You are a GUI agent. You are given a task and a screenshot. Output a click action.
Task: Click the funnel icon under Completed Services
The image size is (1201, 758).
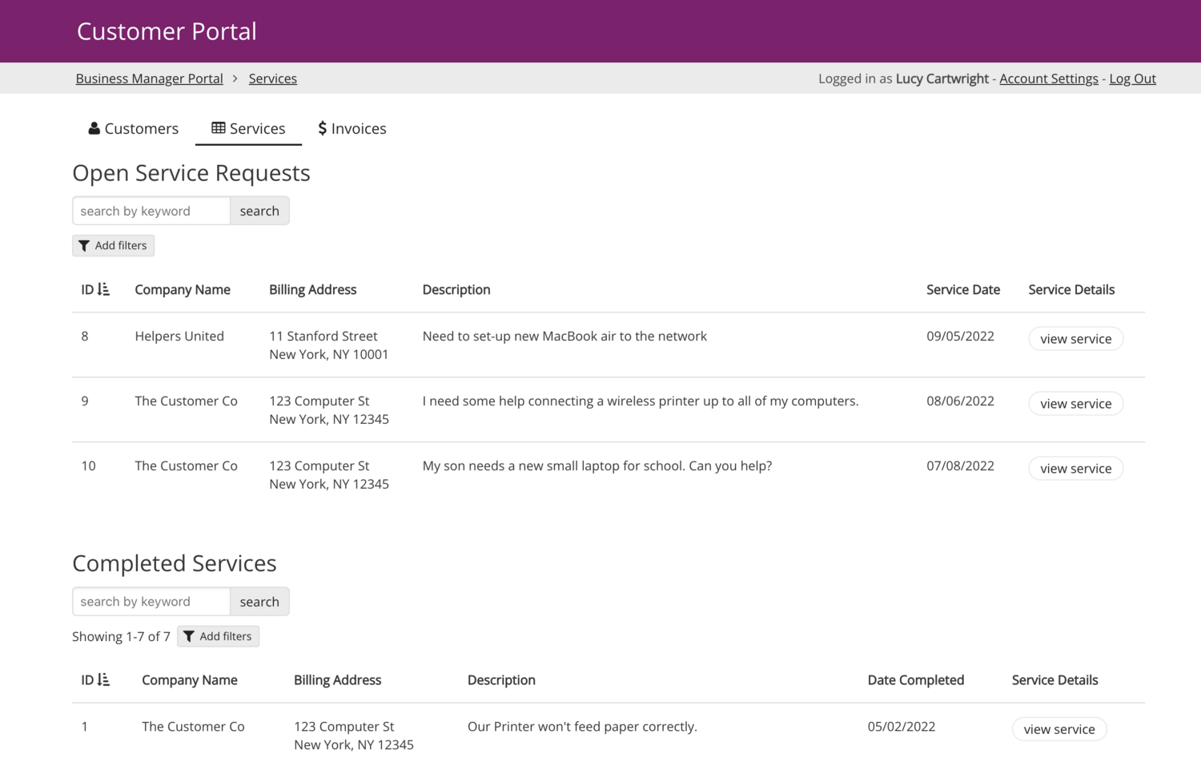point(190,635)
